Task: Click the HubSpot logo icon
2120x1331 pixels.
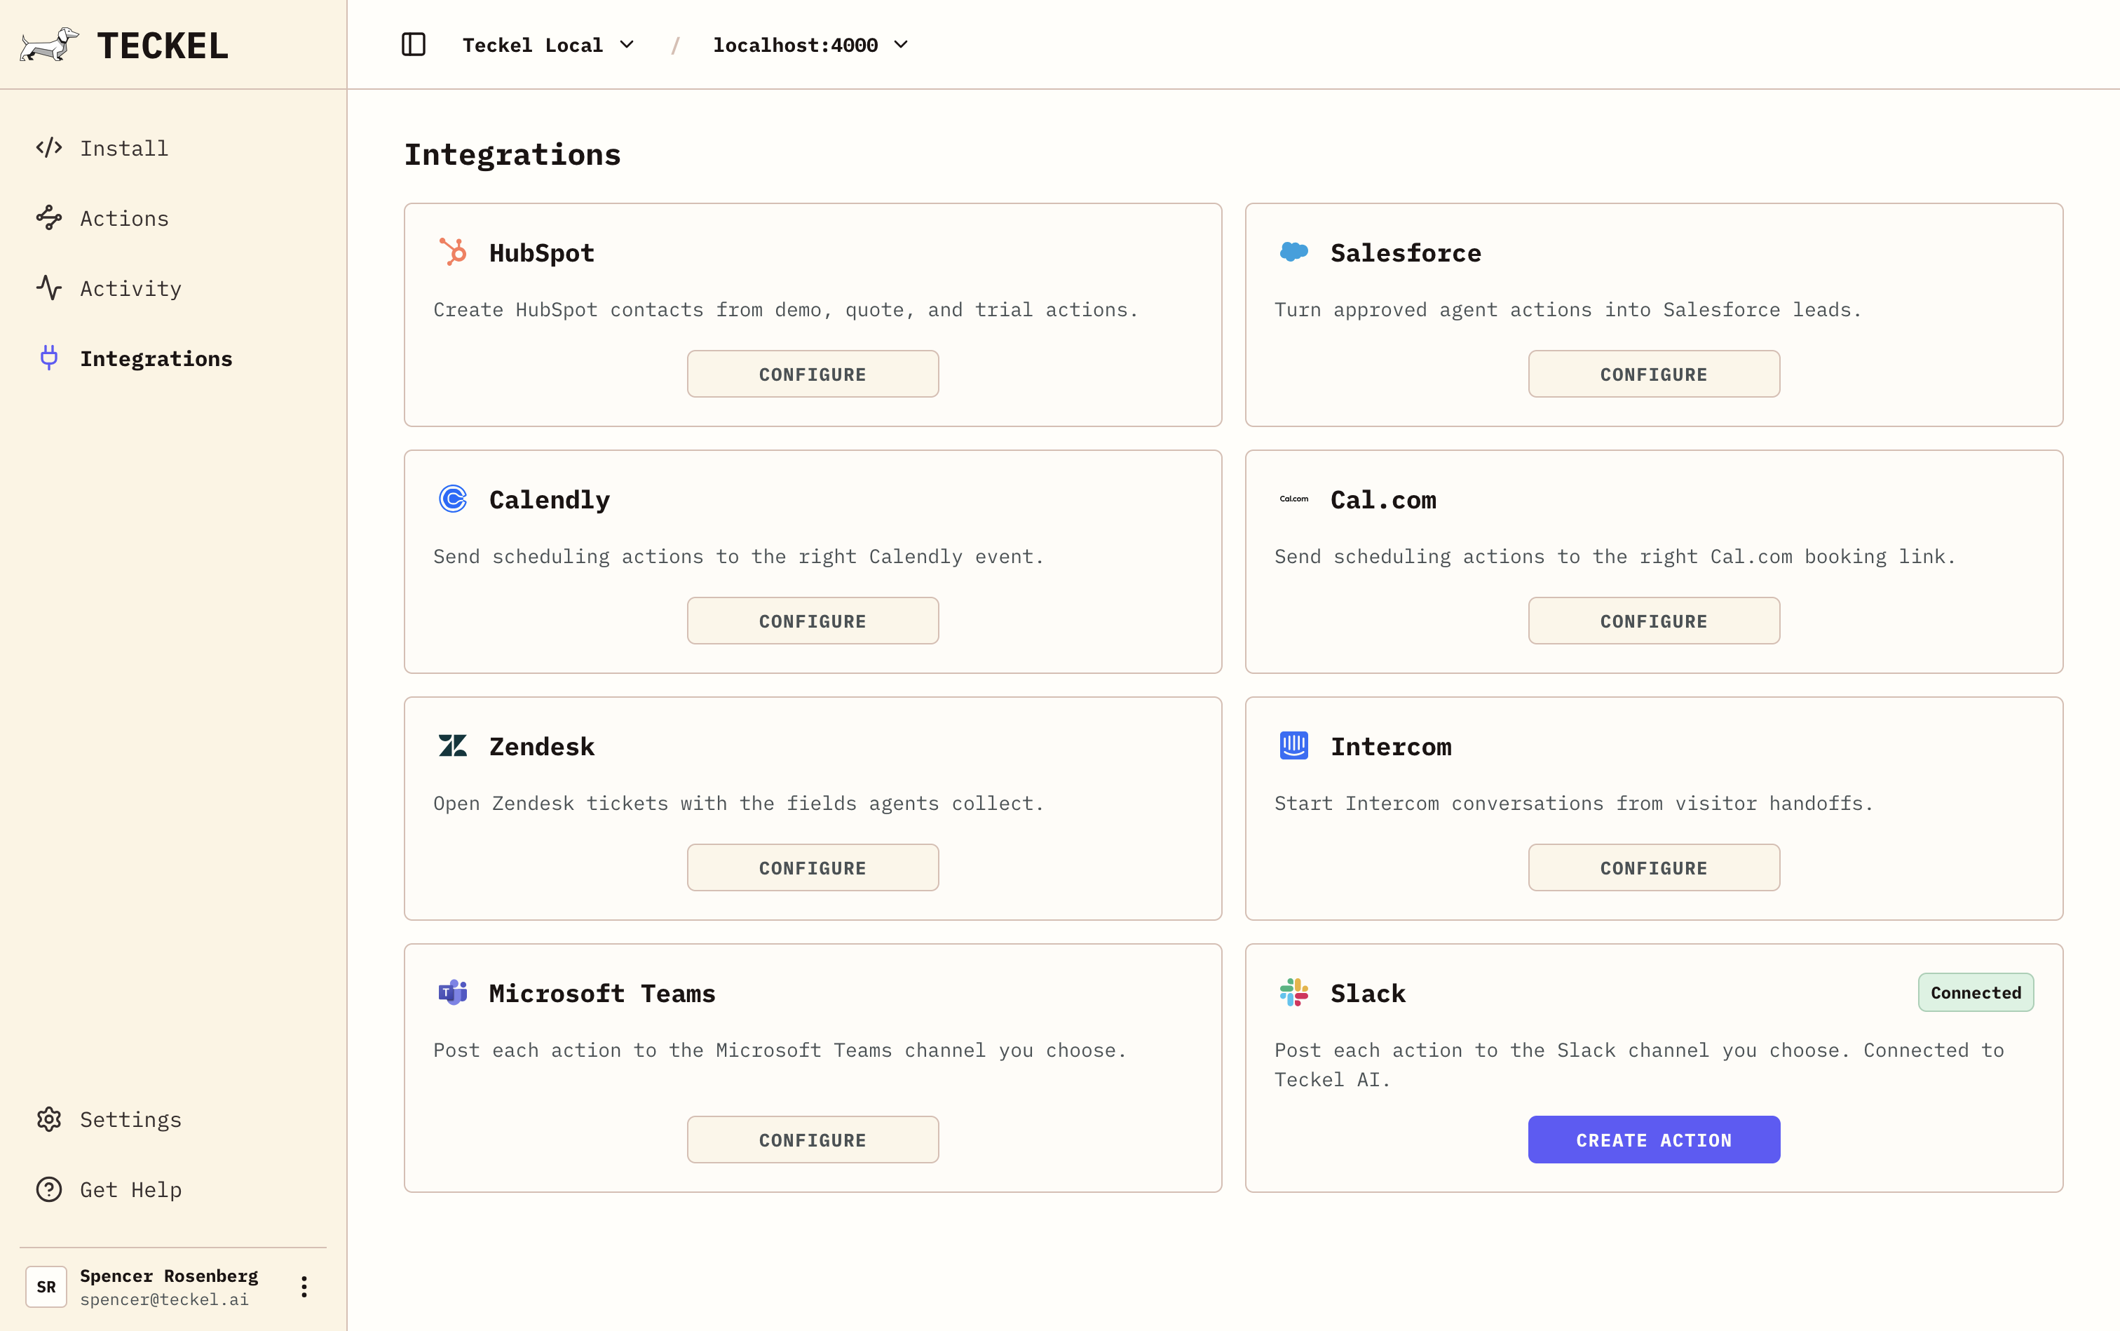Action: [453, 252]
